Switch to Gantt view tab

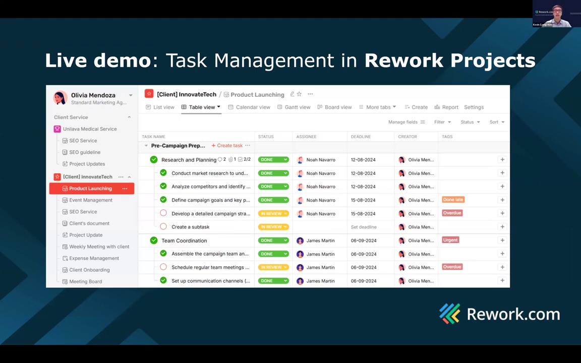tap(294, 107)
